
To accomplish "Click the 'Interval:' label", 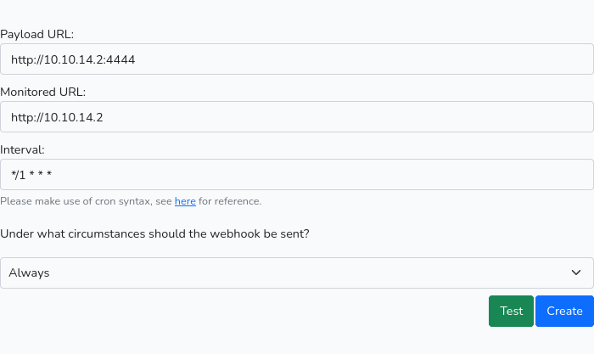I will click(x=22, y=149).
